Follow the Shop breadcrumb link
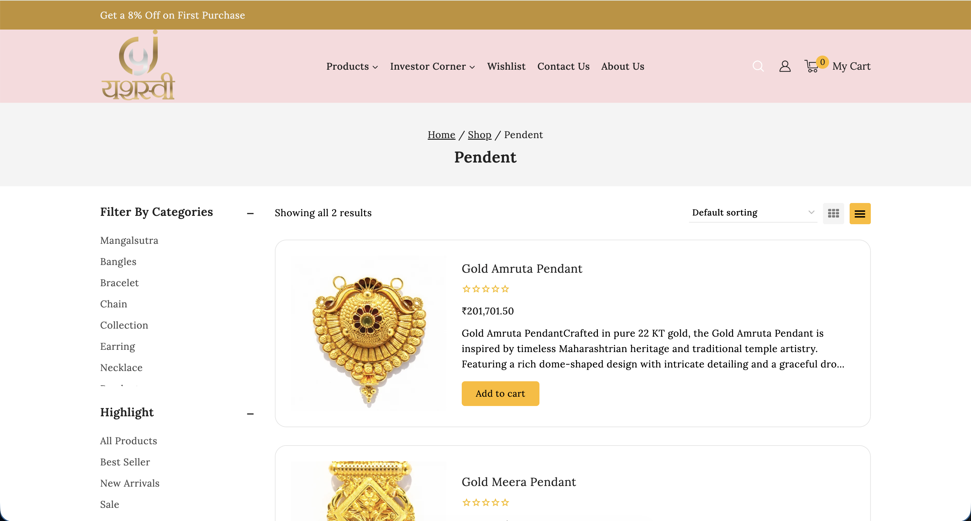 point(479,135)
